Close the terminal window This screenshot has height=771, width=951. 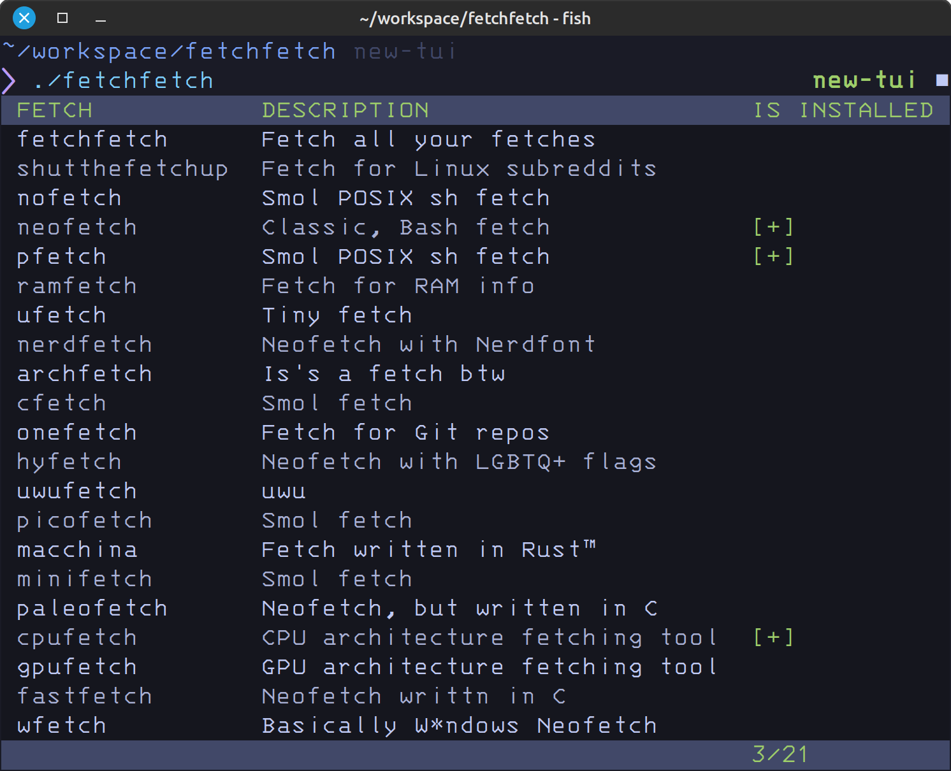point(24,18)
